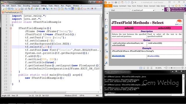The height and width of the screenshot is (104, 186).
Task: Click the Paste icon in Notepad++ toolbar
Action: click(32, 9)
